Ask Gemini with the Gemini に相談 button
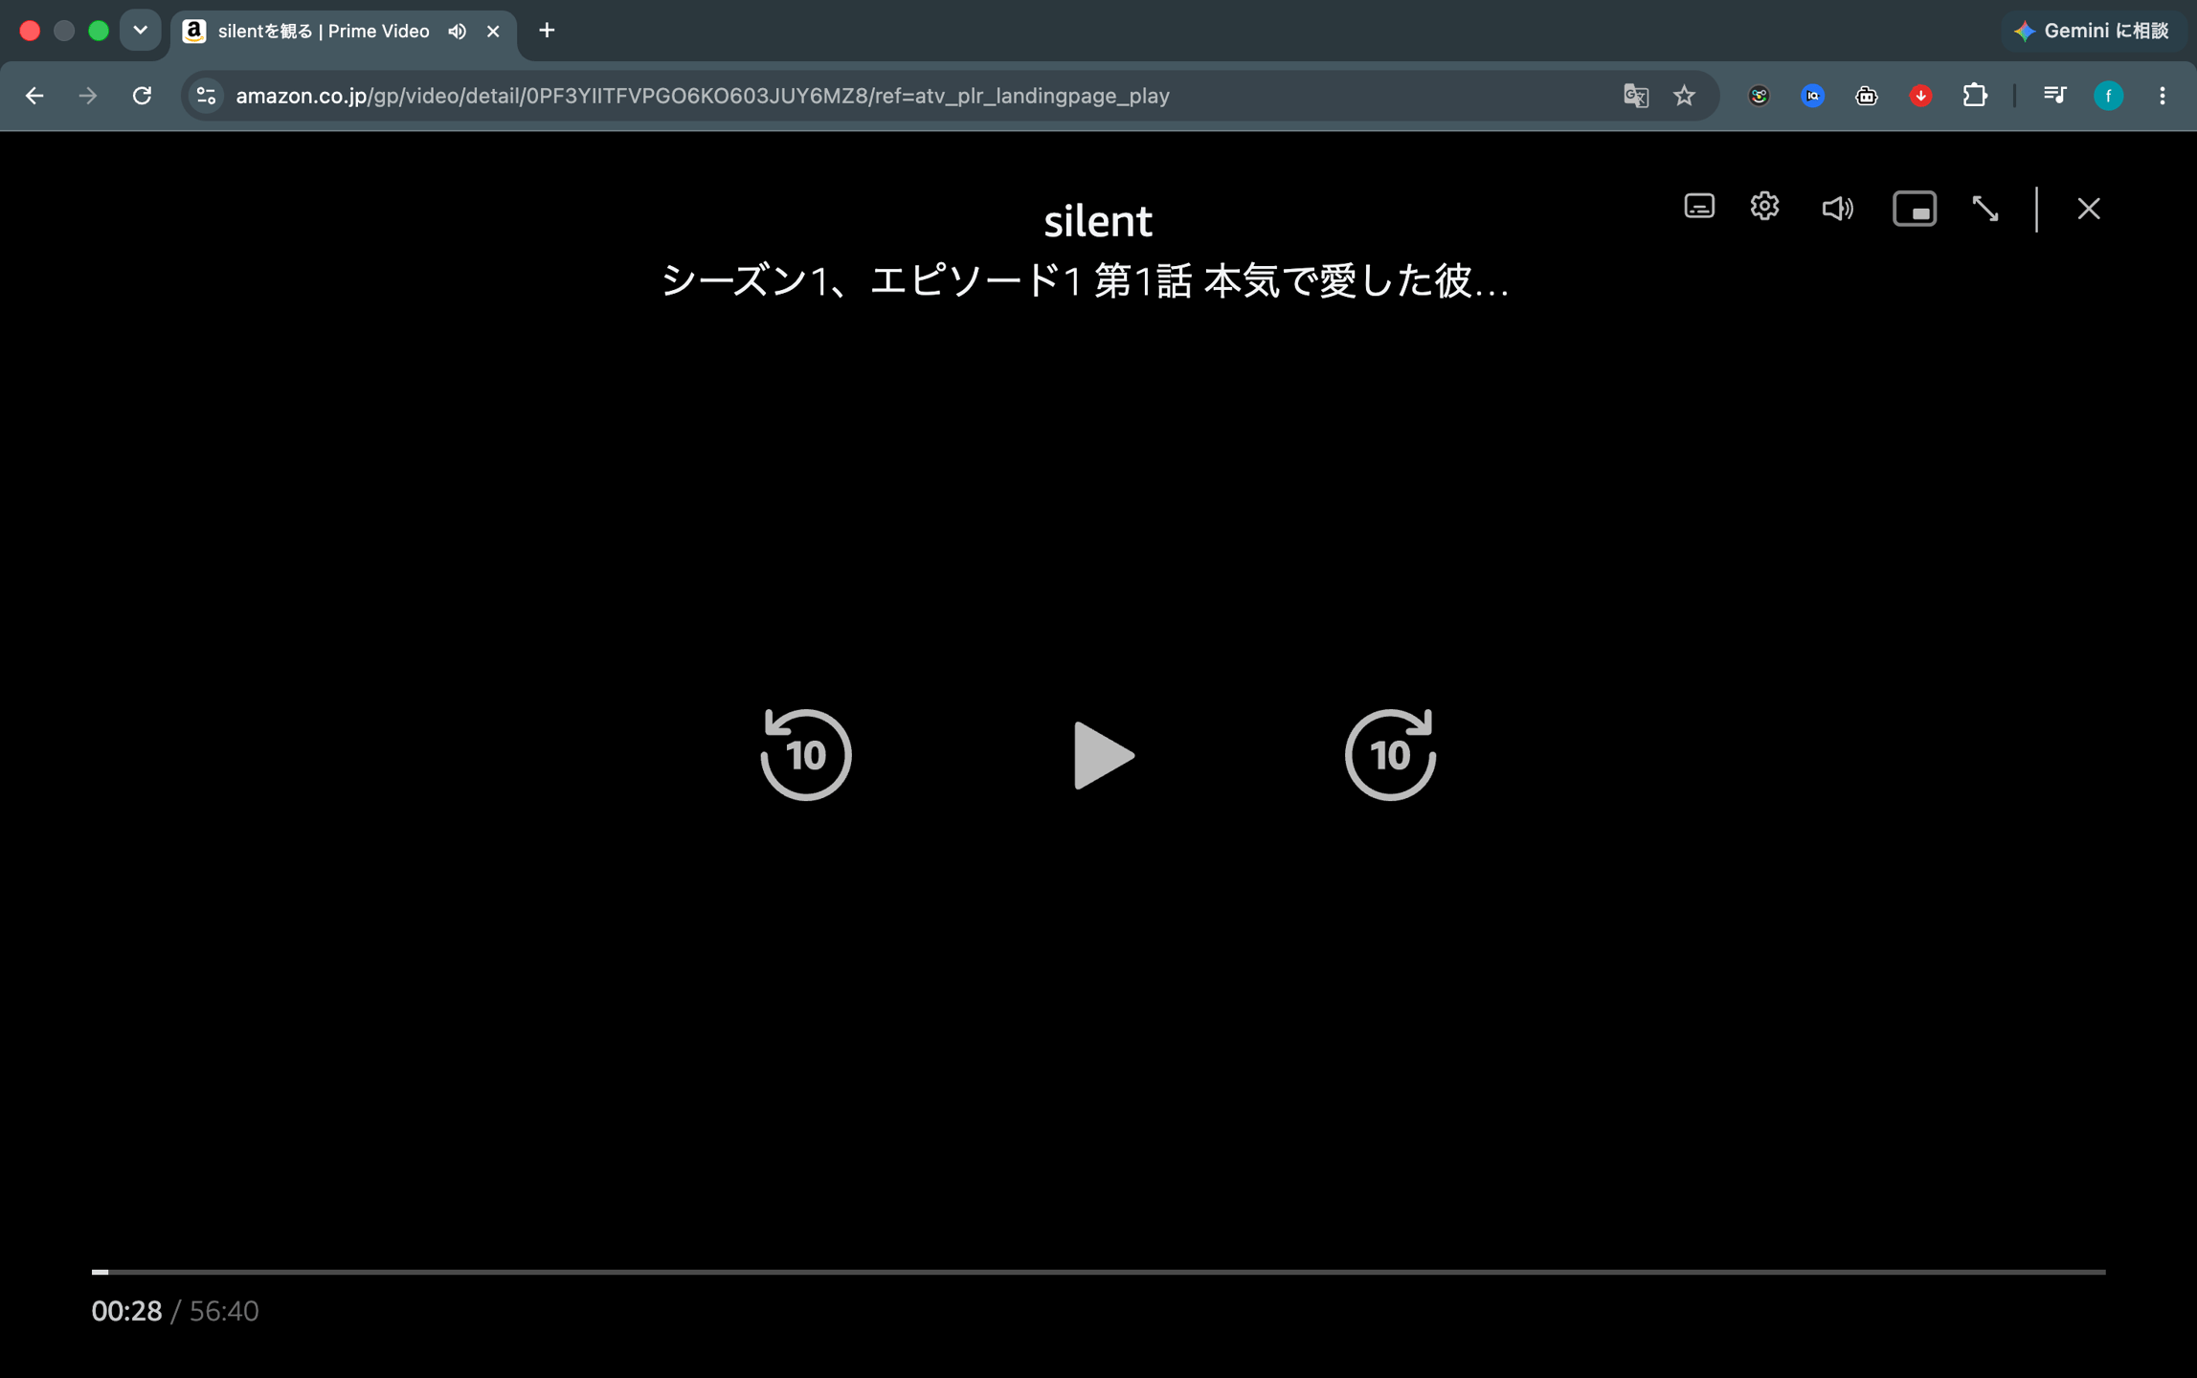This screenshot has width=2197, height=1378. click(2092, 31)
